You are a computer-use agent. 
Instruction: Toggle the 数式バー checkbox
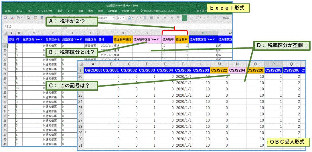pos(220,18)
